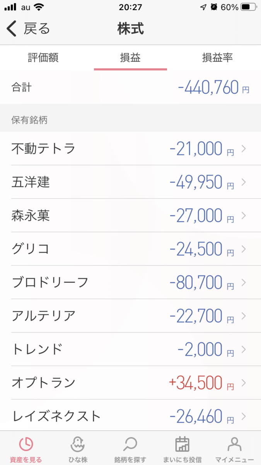This screenshot has height=465, width=261.
Task: Open the 五洋建 detail chevron
Action: (243, 183)
